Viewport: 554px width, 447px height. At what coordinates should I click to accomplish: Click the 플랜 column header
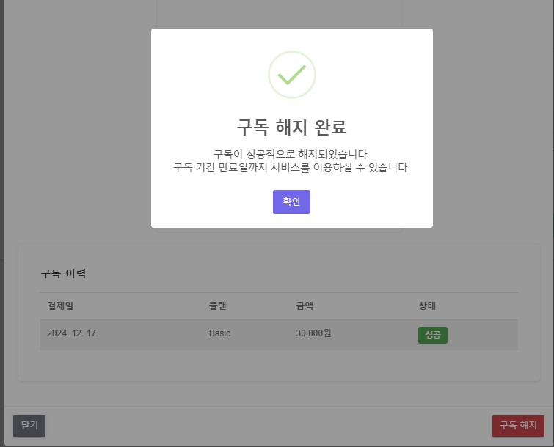[218, 306]
